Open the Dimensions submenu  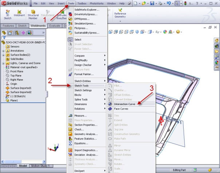point(90,104)
